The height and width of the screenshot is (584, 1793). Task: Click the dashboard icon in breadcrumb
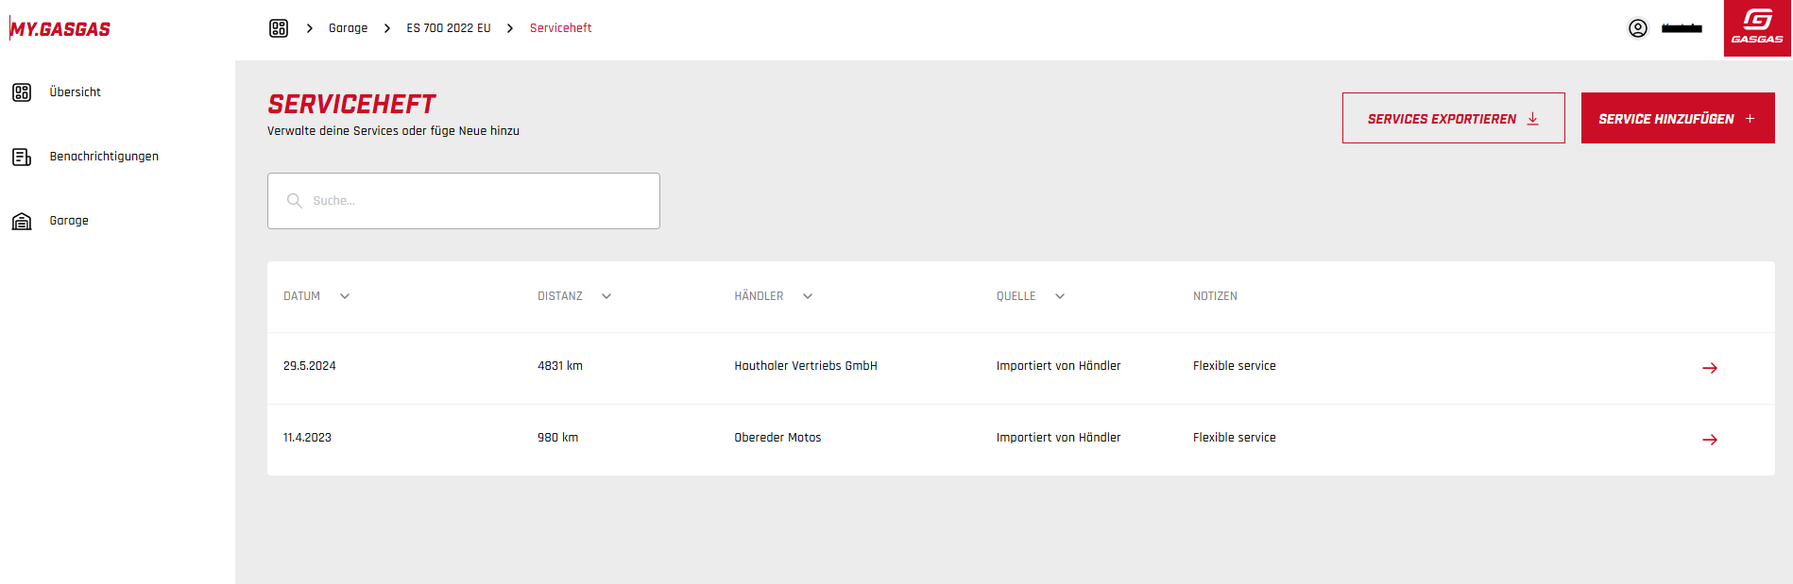(279, 28)
